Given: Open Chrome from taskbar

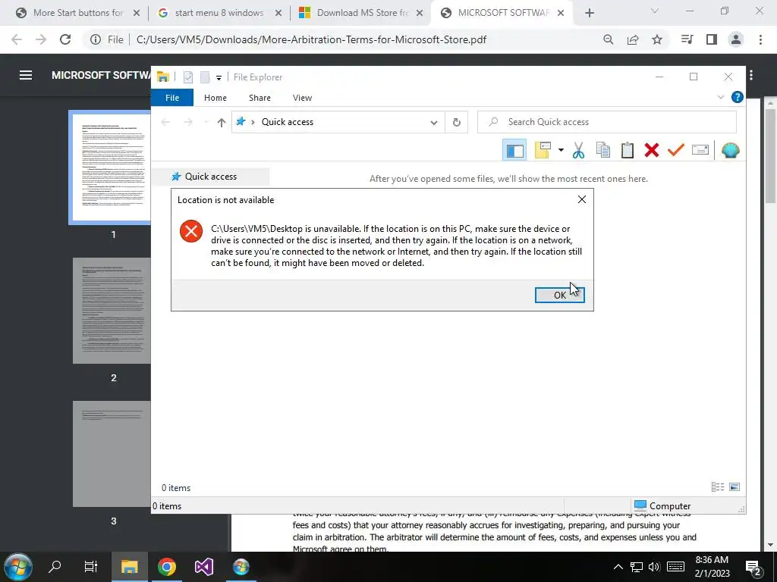Looking at the screenshot, I should [x=167, y=567].
